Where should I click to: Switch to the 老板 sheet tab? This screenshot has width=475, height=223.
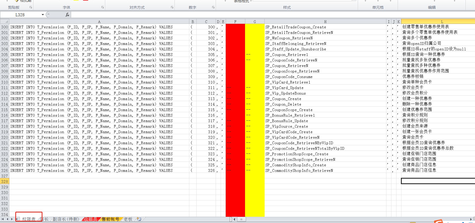pos(128,219)
